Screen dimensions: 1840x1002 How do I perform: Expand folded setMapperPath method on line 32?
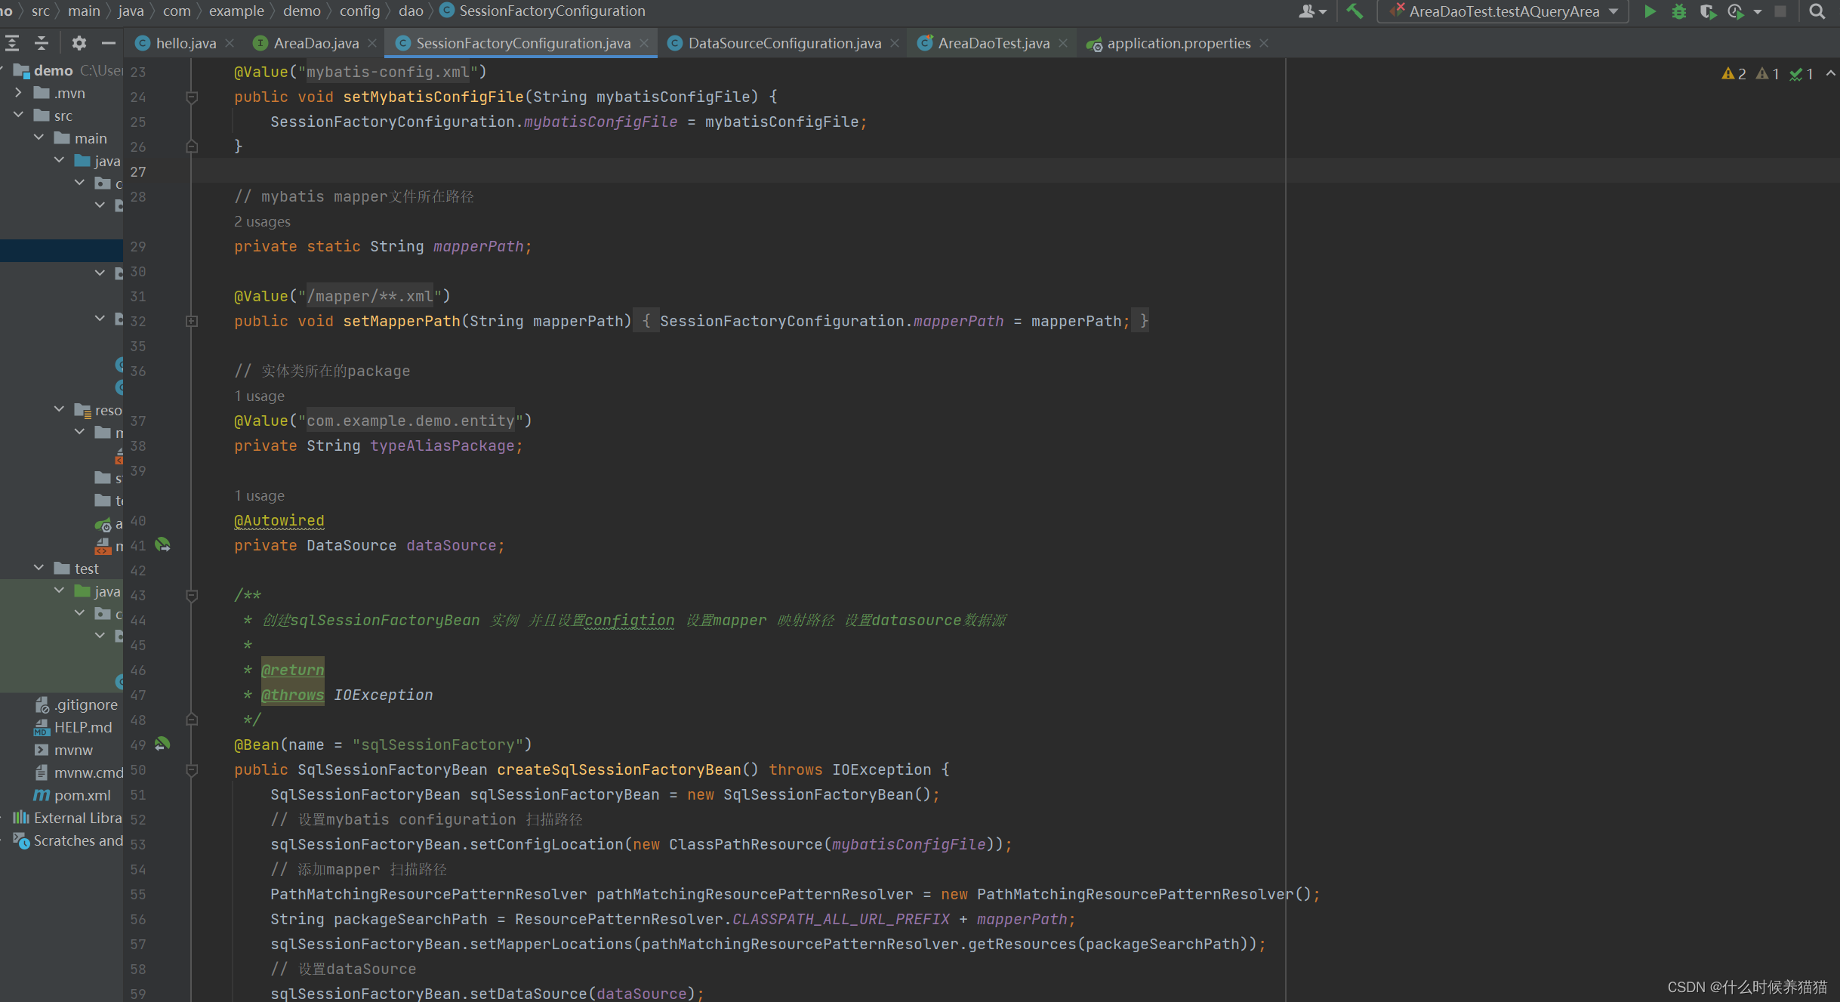coord(192,321)
